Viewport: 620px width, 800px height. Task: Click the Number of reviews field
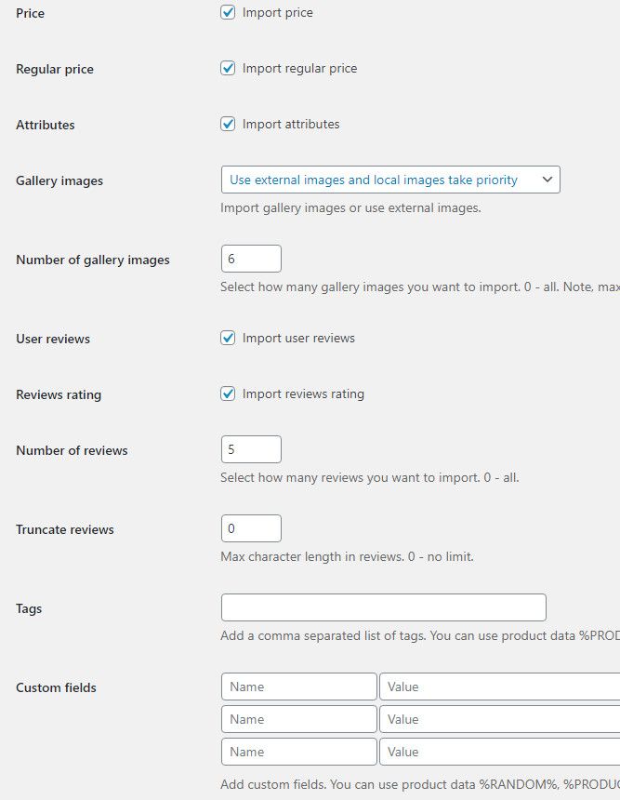pyautogui.click(x=251, y=449)
